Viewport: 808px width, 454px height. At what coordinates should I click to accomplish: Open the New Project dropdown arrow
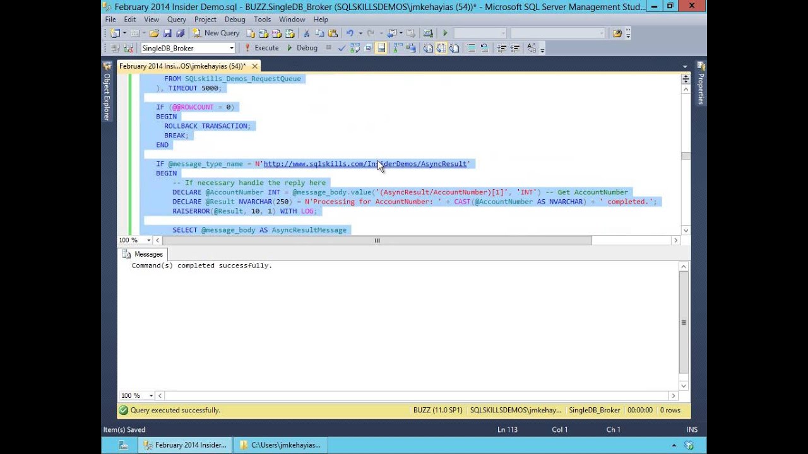[125, 33]
